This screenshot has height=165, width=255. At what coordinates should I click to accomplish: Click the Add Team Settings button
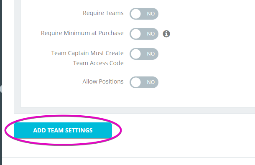63,130
